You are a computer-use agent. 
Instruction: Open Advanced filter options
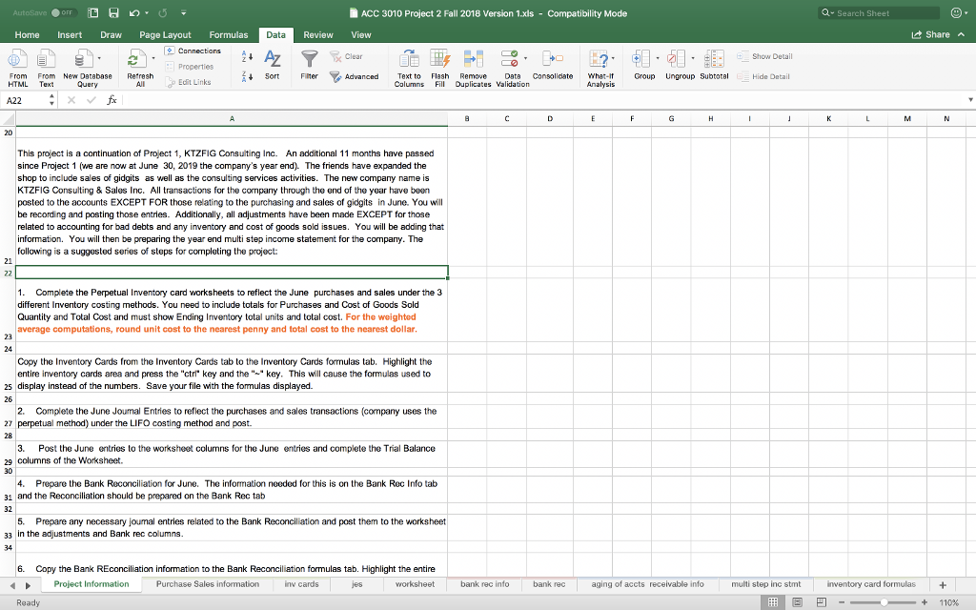coord(354,76)
